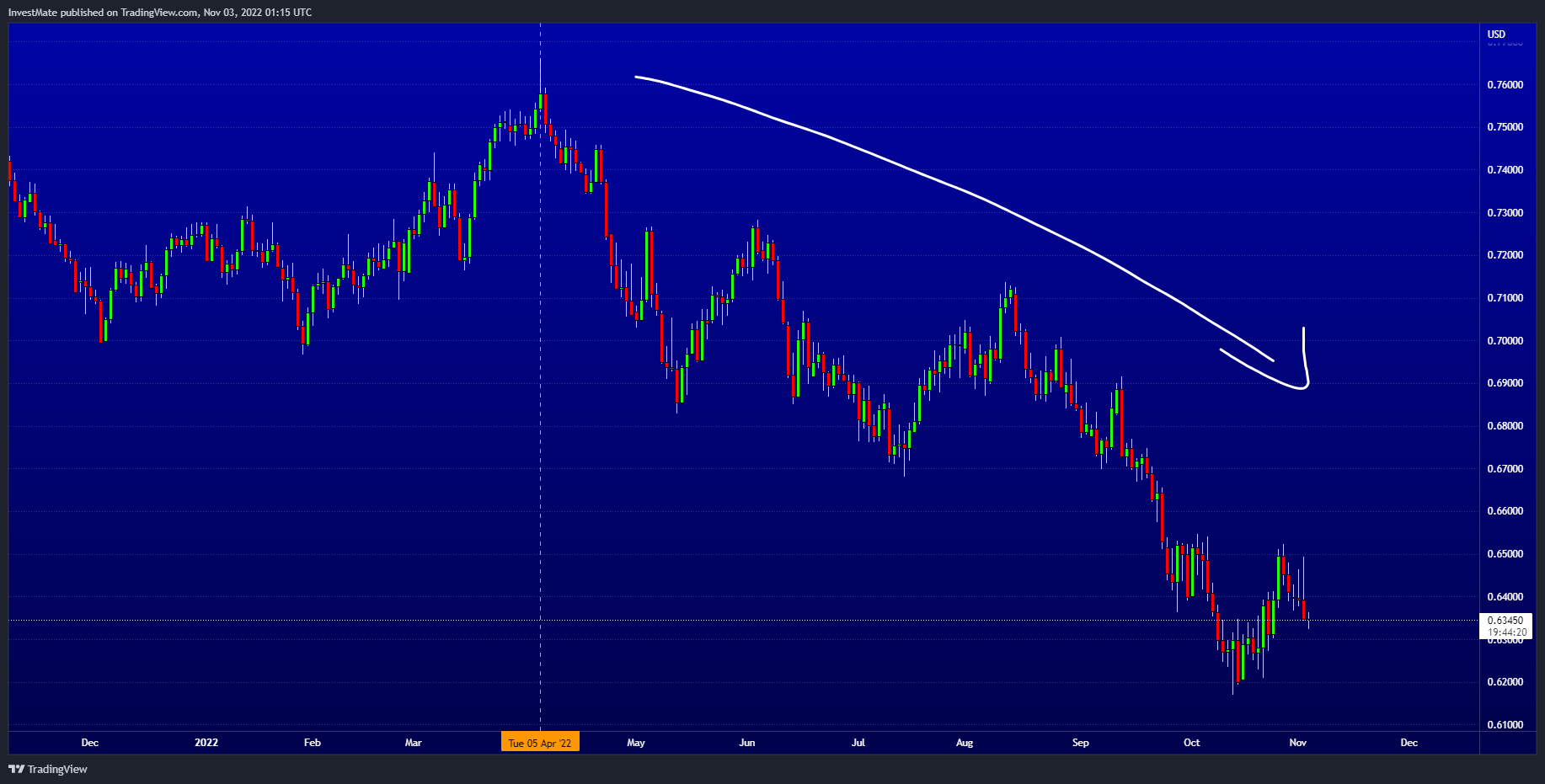Click the Dec label at the start of the time axis
Screen dimensions: 1545x784
[90, 743]
